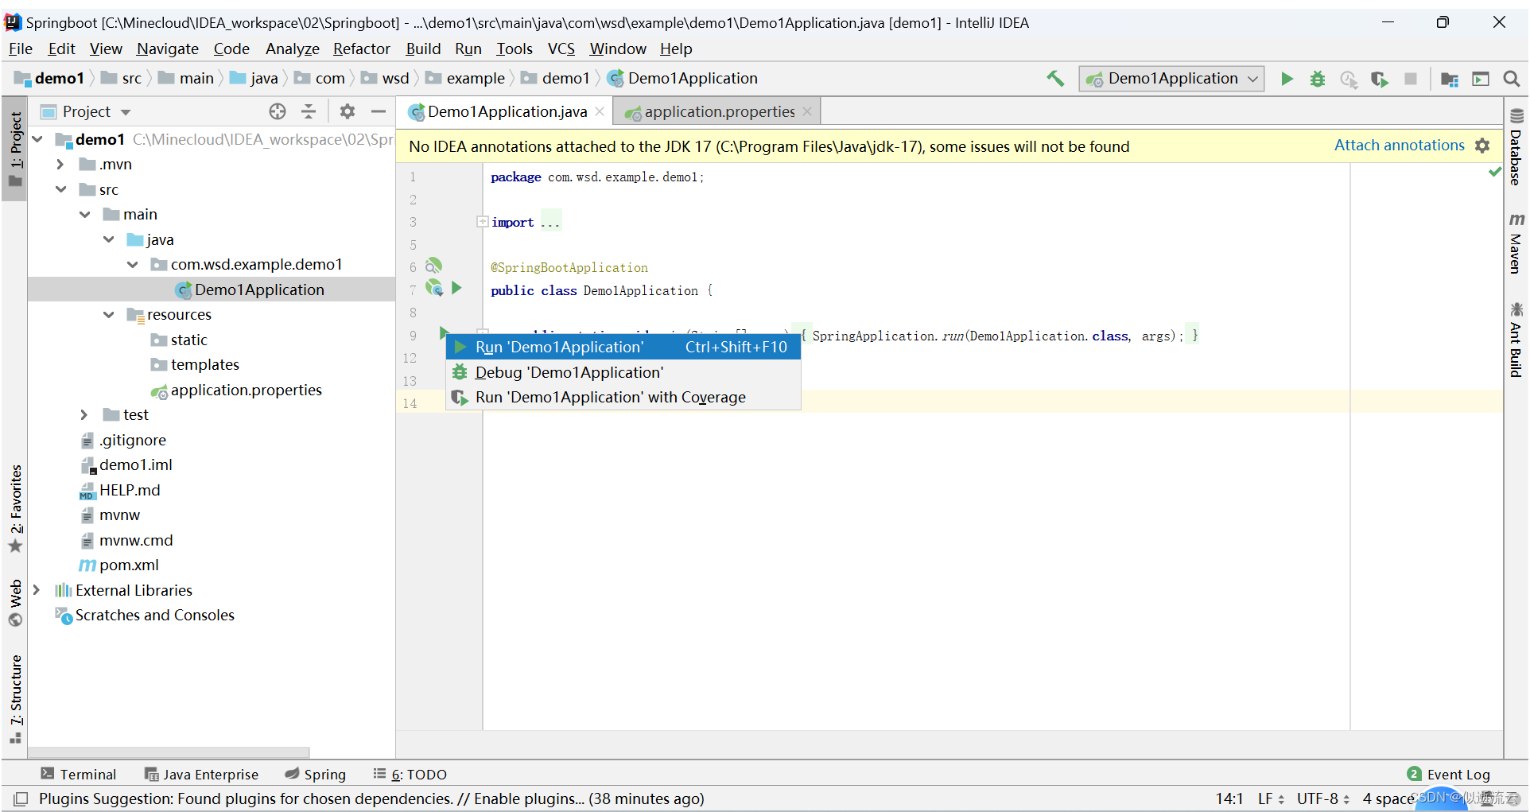
Task: Open the Structure side panel
Action: pos(15,698)
